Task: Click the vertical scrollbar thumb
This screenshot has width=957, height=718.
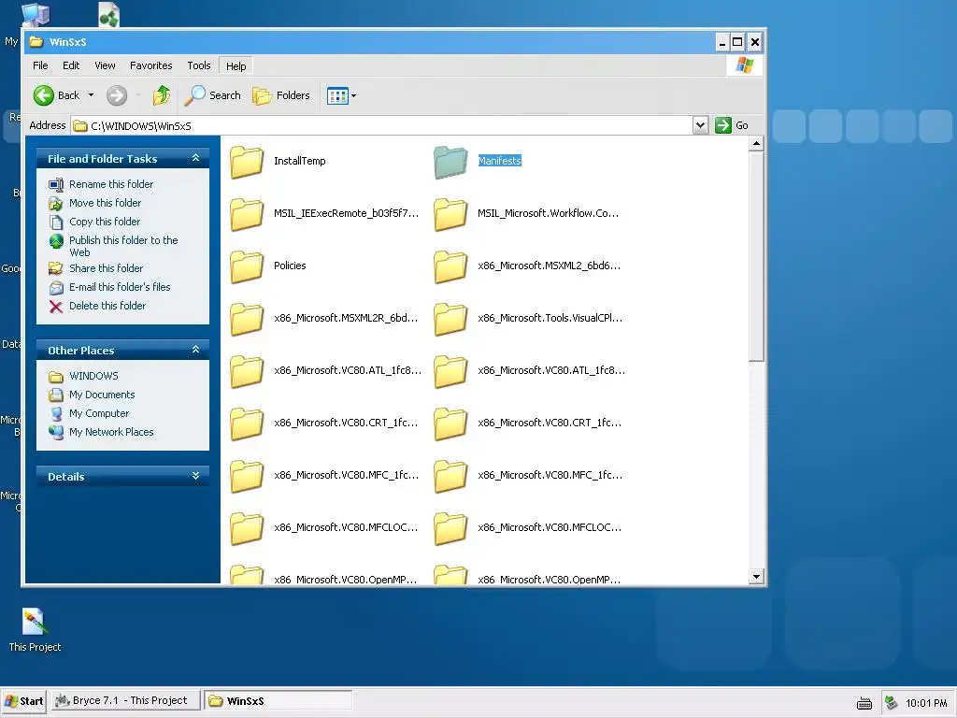Action: (756, 256)
